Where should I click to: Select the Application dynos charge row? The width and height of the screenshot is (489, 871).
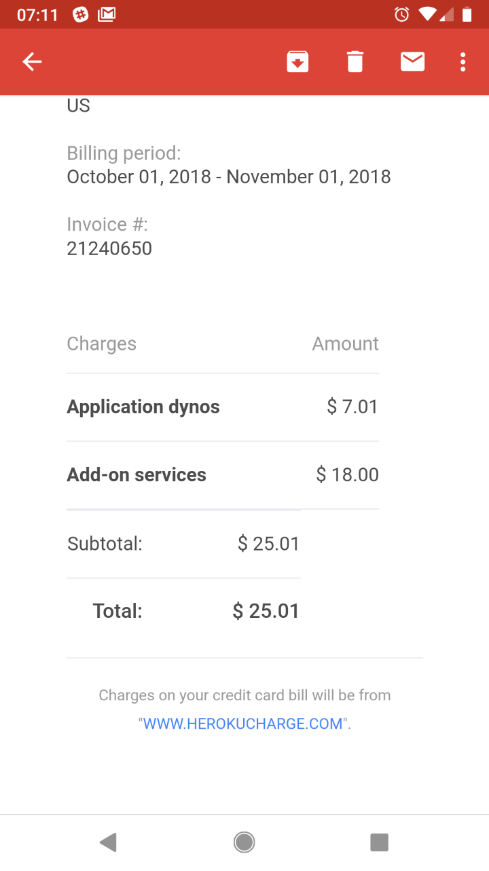pos(223,407)
